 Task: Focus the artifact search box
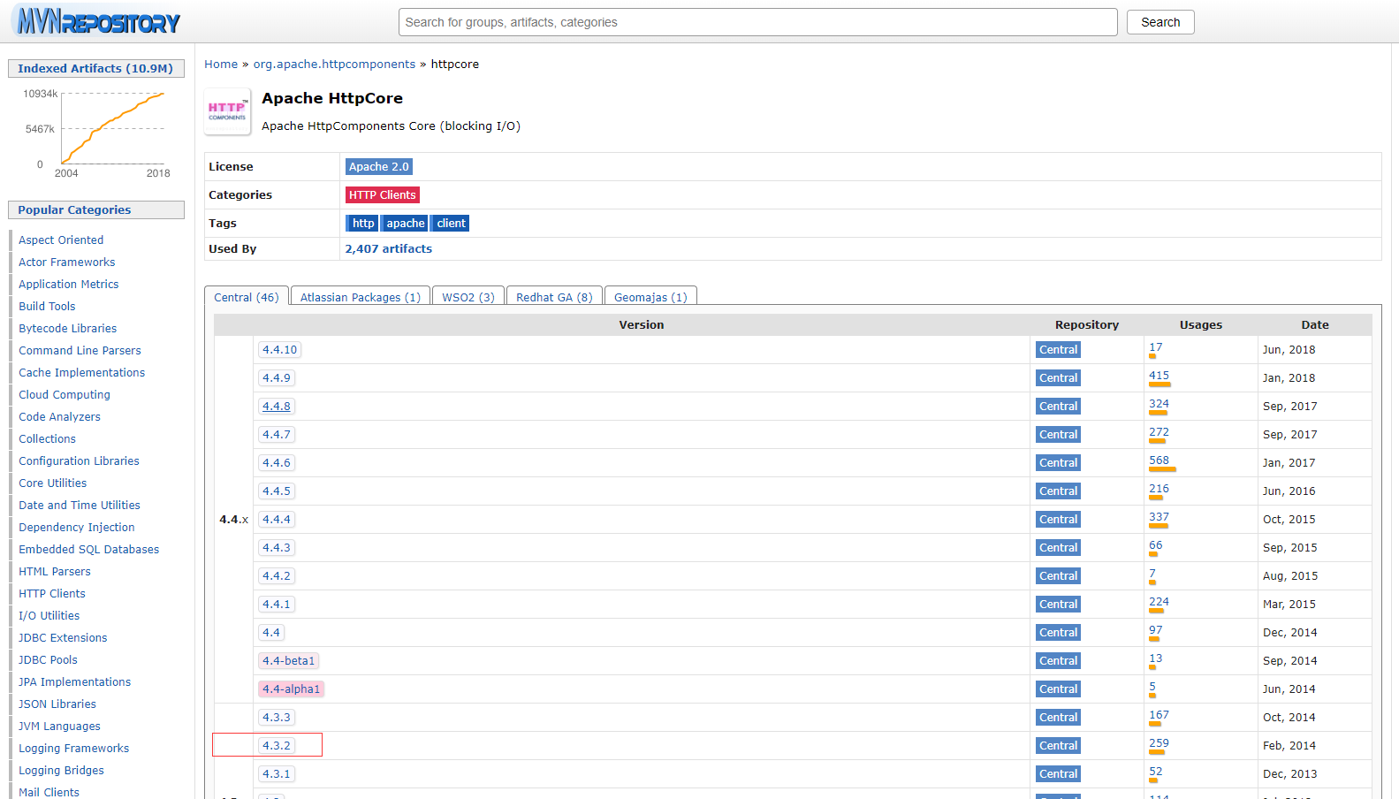[757, 22]
